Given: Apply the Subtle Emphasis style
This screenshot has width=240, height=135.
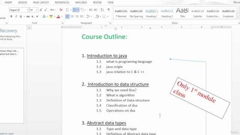Looking at the screenshot, I should (213, 13).
